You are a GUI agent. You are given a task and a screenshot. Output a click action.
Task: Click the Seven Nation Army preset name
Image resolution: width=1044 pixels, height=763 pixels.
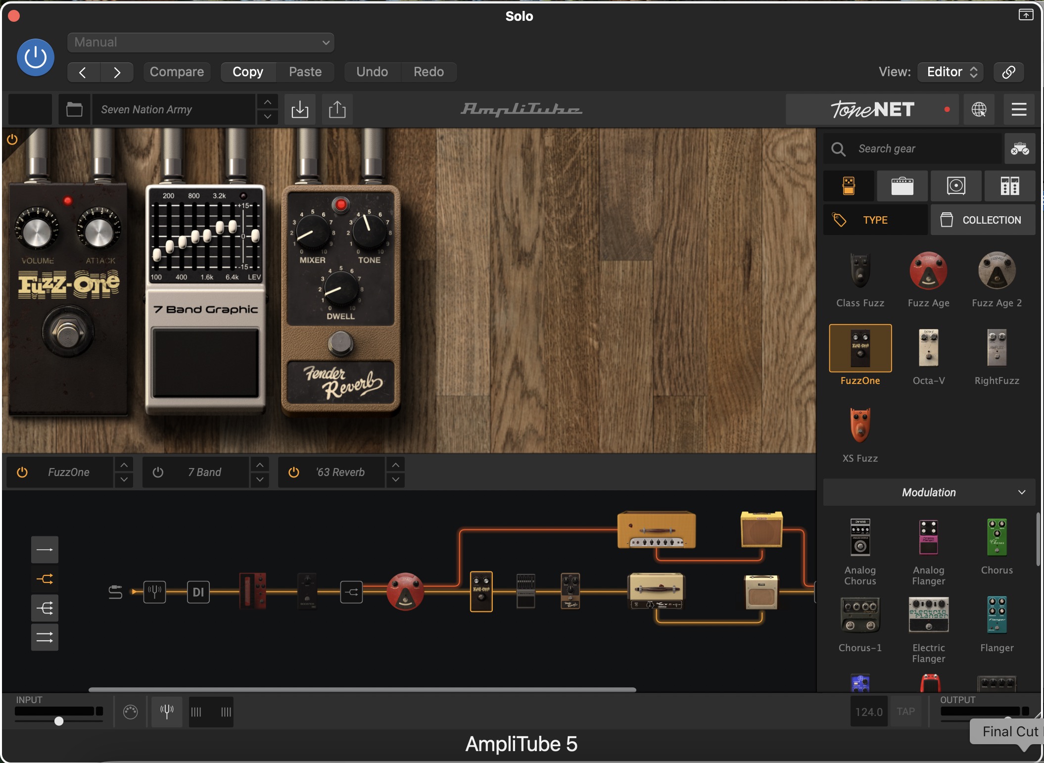tap(173, 109)
